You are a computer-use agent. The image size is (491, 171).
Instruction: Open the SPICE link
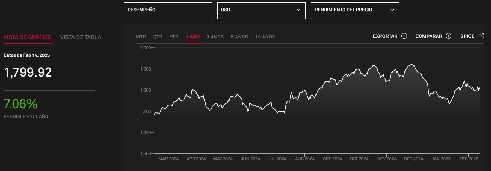[x=467, y=36]
